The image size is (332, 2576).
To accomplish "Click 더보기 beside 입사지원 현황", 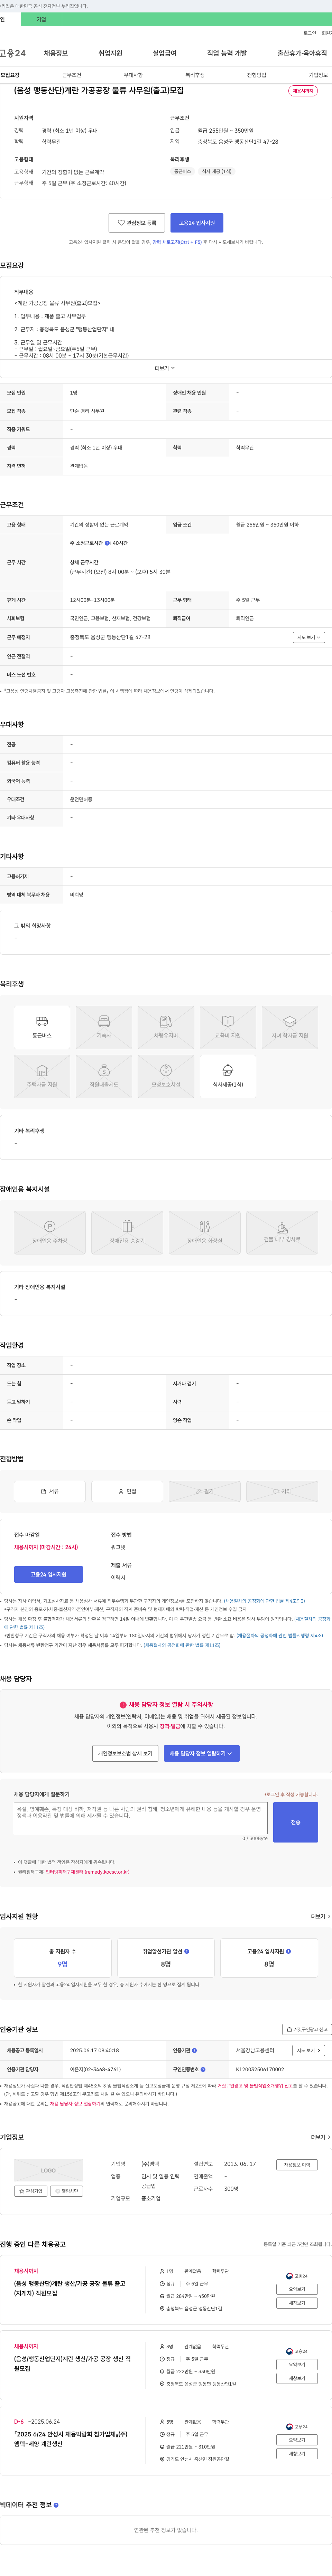I will point(320,1917).
